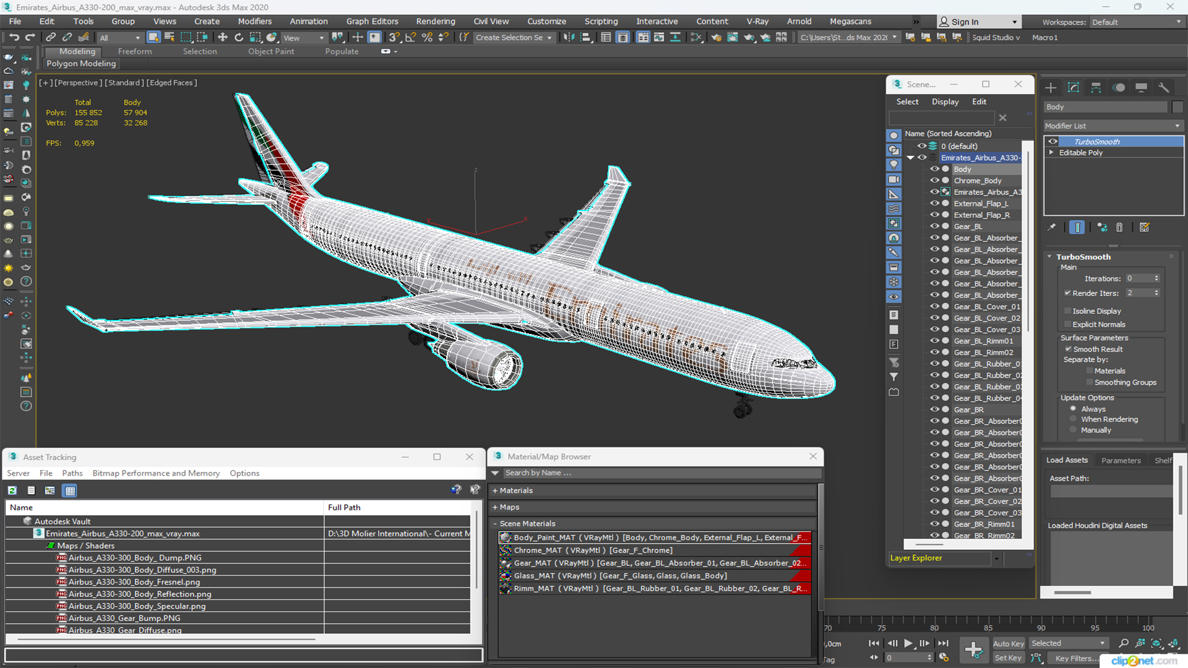This screenshot has height=668, width=1188.
Task: Open the Render Setup teapot icon
Action: click(x=717, y=38)
